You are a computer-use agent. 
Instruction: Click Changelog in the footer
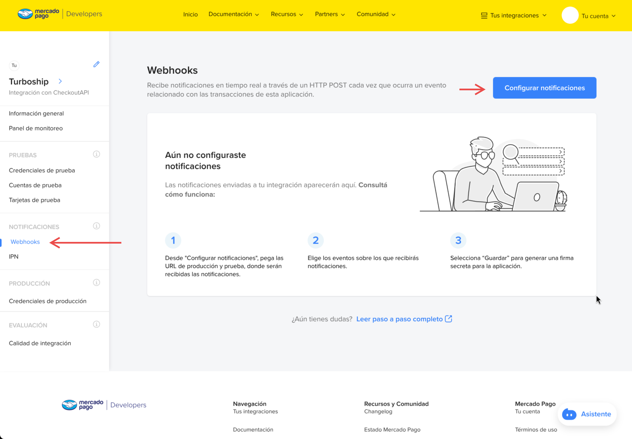coord(378,411)
